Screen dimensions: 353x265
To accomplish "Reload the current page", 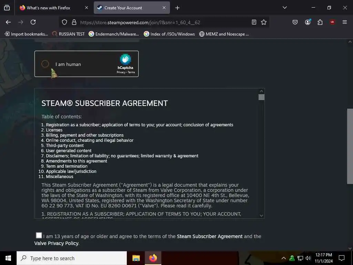I will (33, 22).
